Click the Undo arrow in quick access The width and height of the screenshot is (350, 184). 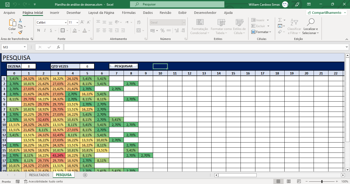pos(15,4)
